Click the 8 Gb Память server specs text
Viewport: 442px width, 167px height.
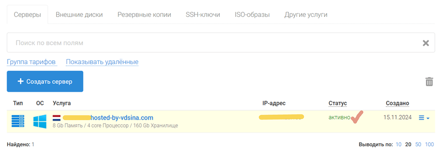pos(115,125)
